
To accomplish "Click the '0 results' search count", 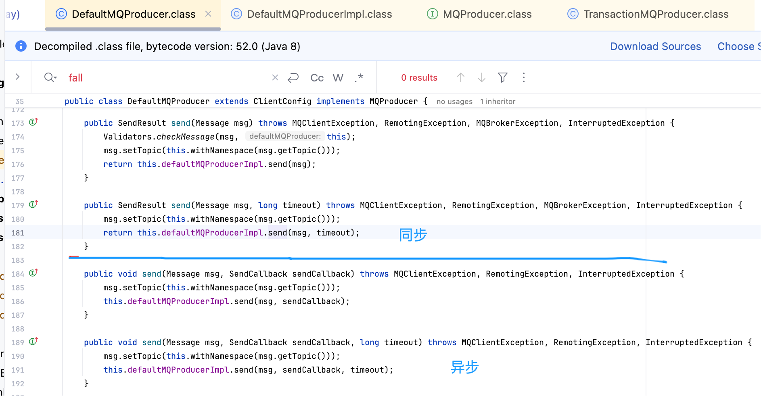I will point(419,78).
